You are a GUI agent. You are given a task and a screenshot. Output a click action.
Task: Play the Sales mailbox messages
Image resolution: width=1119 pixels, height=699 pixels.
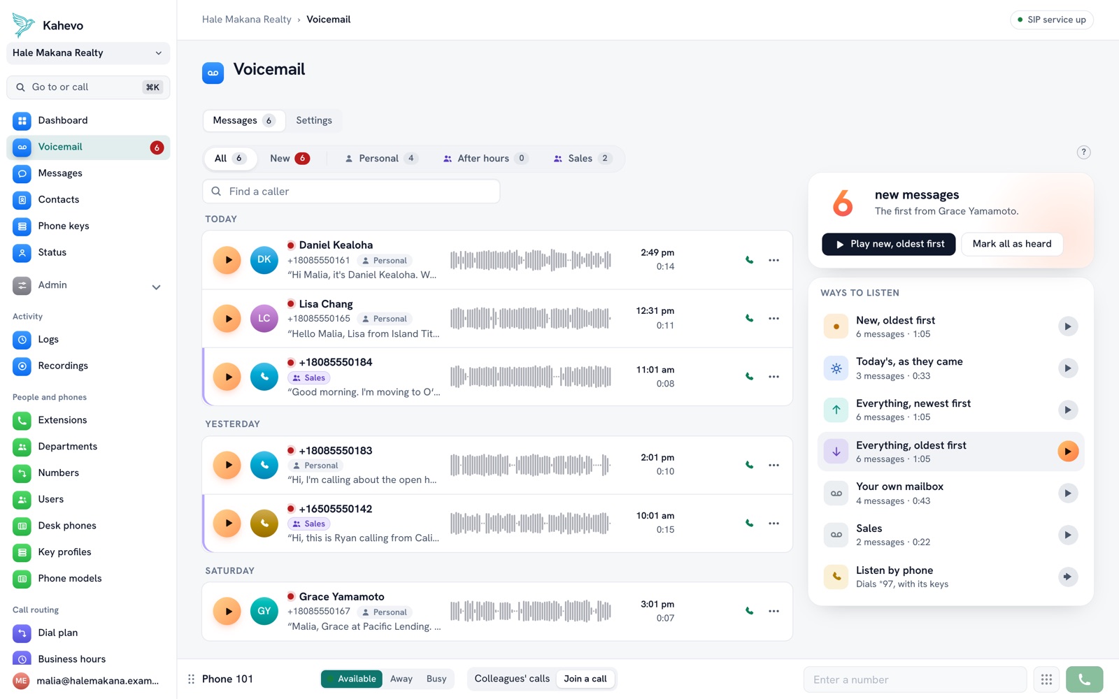[1067, 535]
